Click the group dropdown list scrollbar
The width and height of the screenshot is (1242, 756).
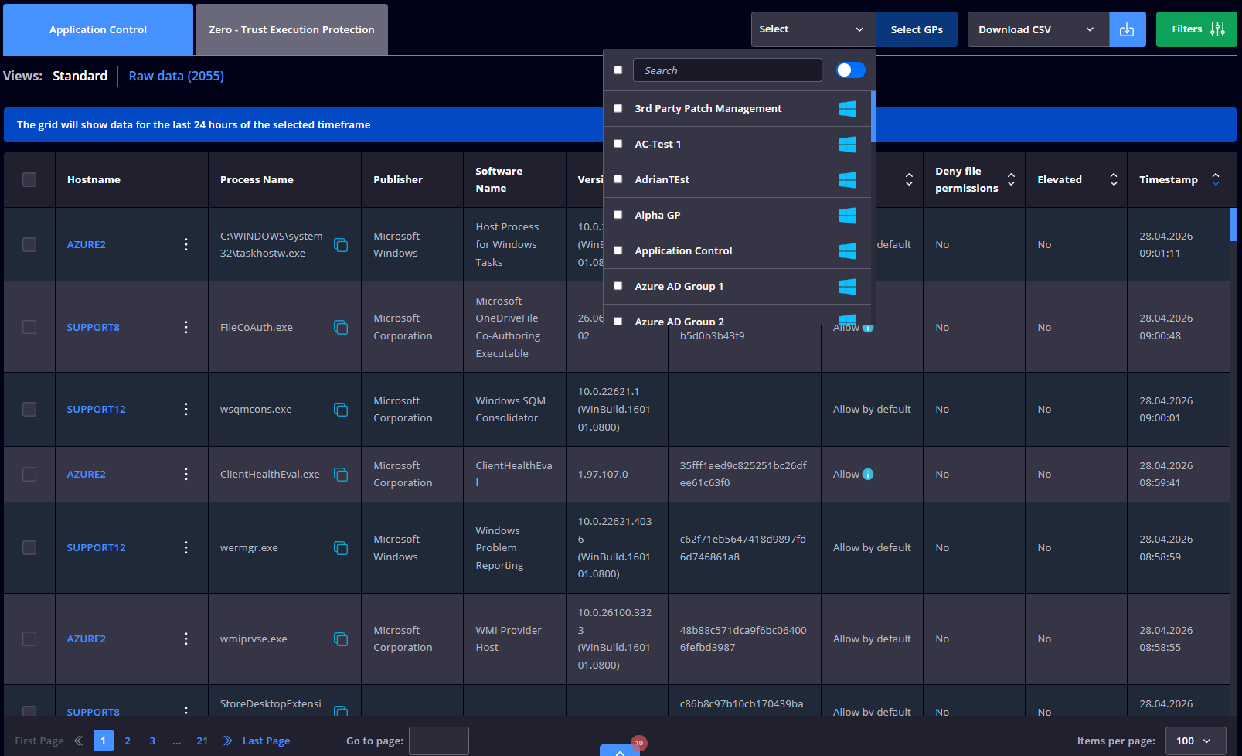[873, 117]
